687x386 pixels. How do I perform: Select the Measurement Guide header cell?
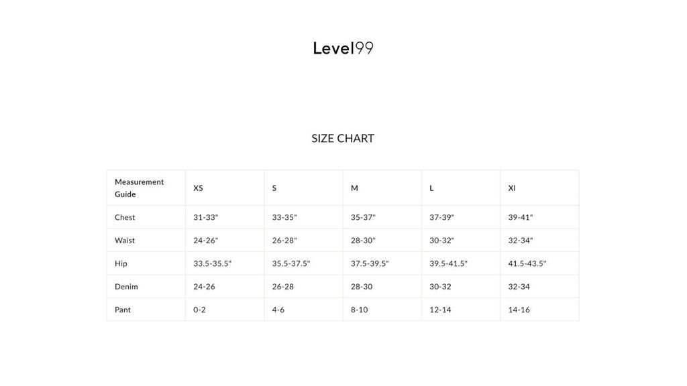[140, 188]
